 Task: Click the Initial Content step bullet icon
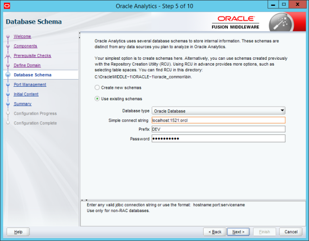click(x=8, y=94)
